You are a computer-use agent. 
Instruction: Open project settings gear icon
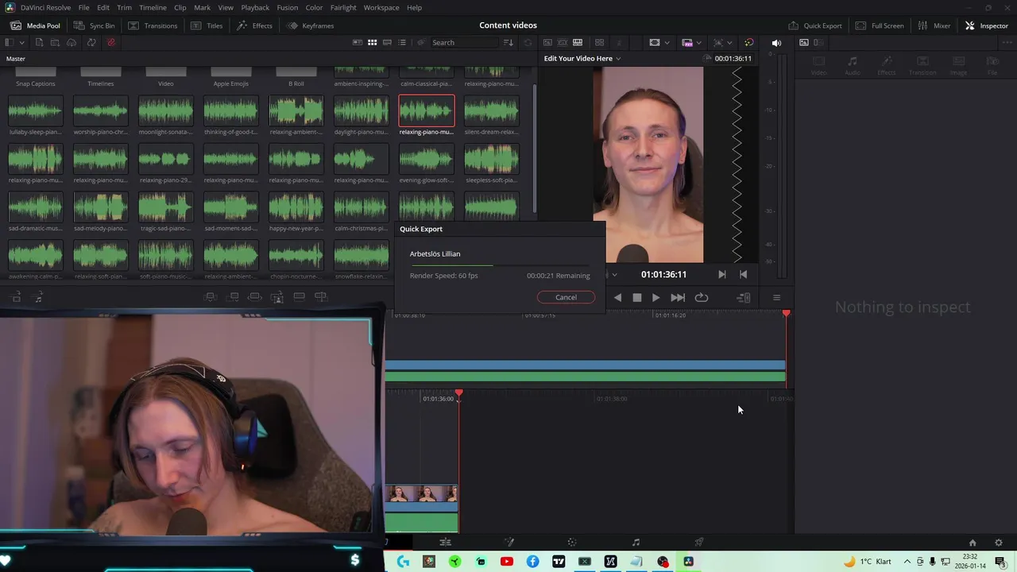pyautogui.click(x=999, y=543)
